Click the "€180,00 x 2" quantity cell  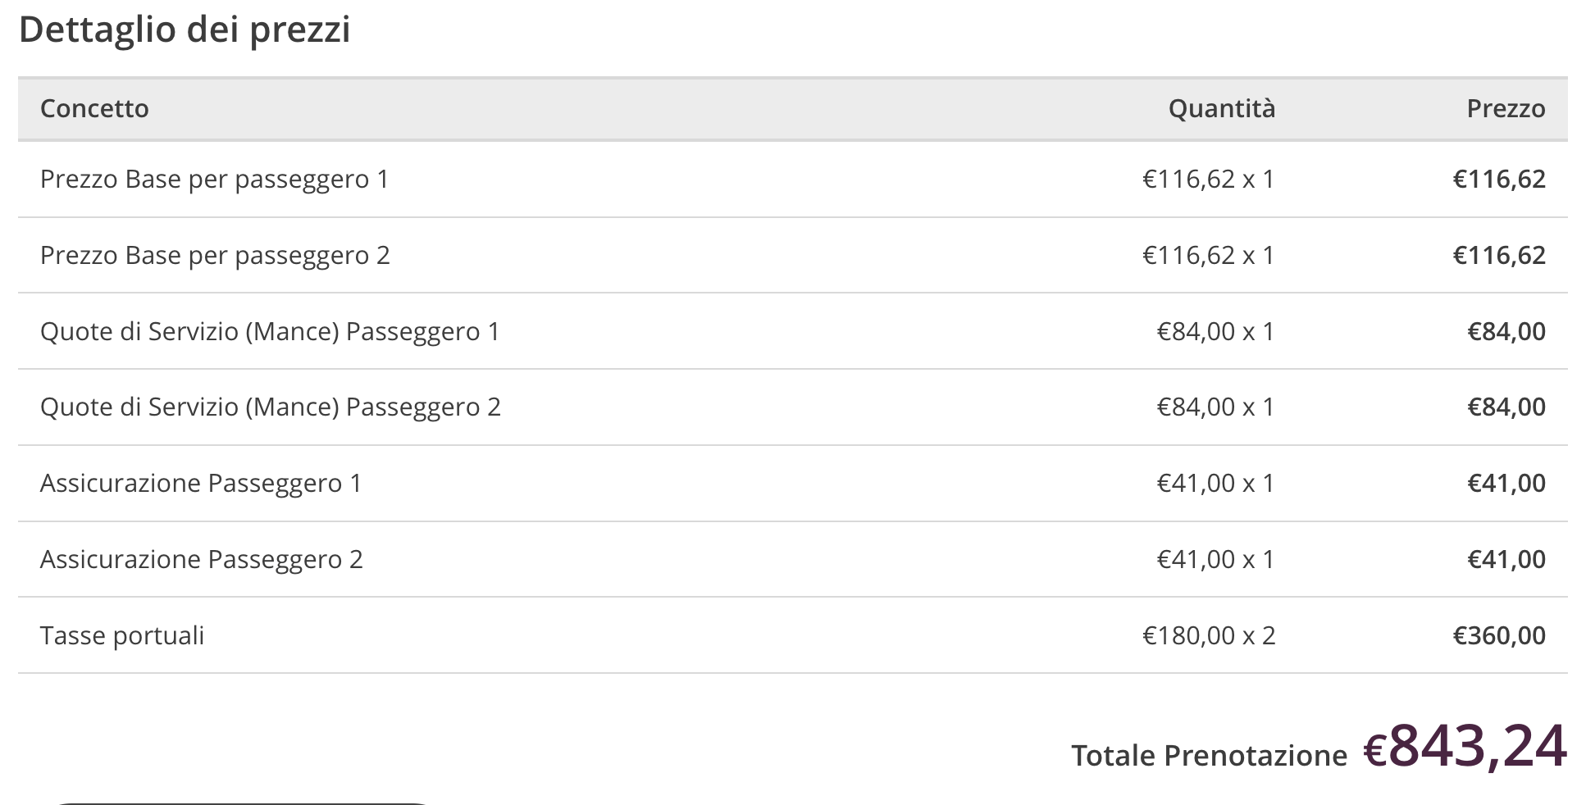(x=1209, y=636)
